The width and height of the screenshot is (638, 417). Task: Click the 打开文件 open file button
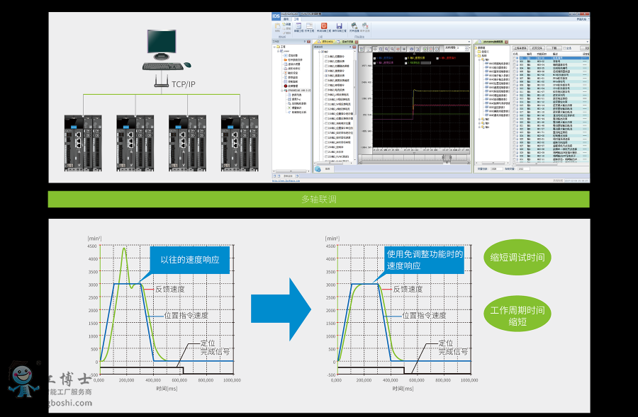(x=537, y=47)
